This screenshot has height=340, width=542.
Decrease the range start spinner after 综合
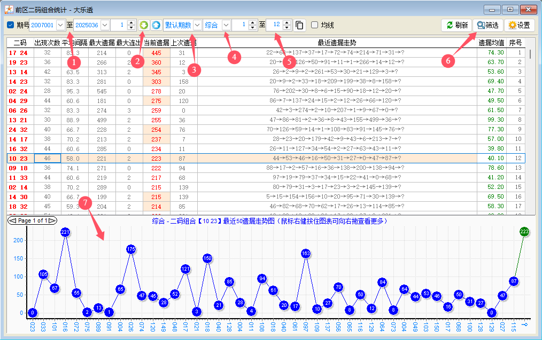pyautogui.click(x=253, y=28)
